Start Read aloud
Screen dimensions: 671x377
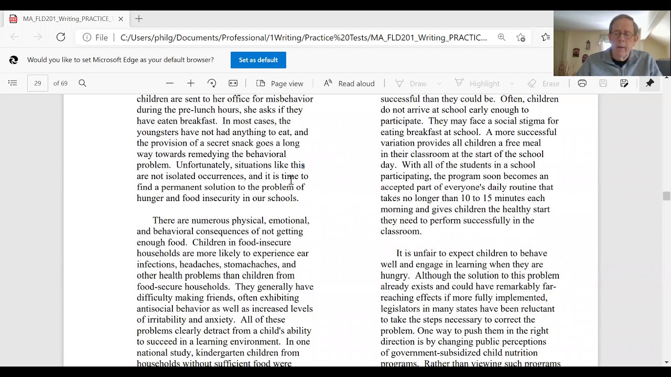pos(349,83)
